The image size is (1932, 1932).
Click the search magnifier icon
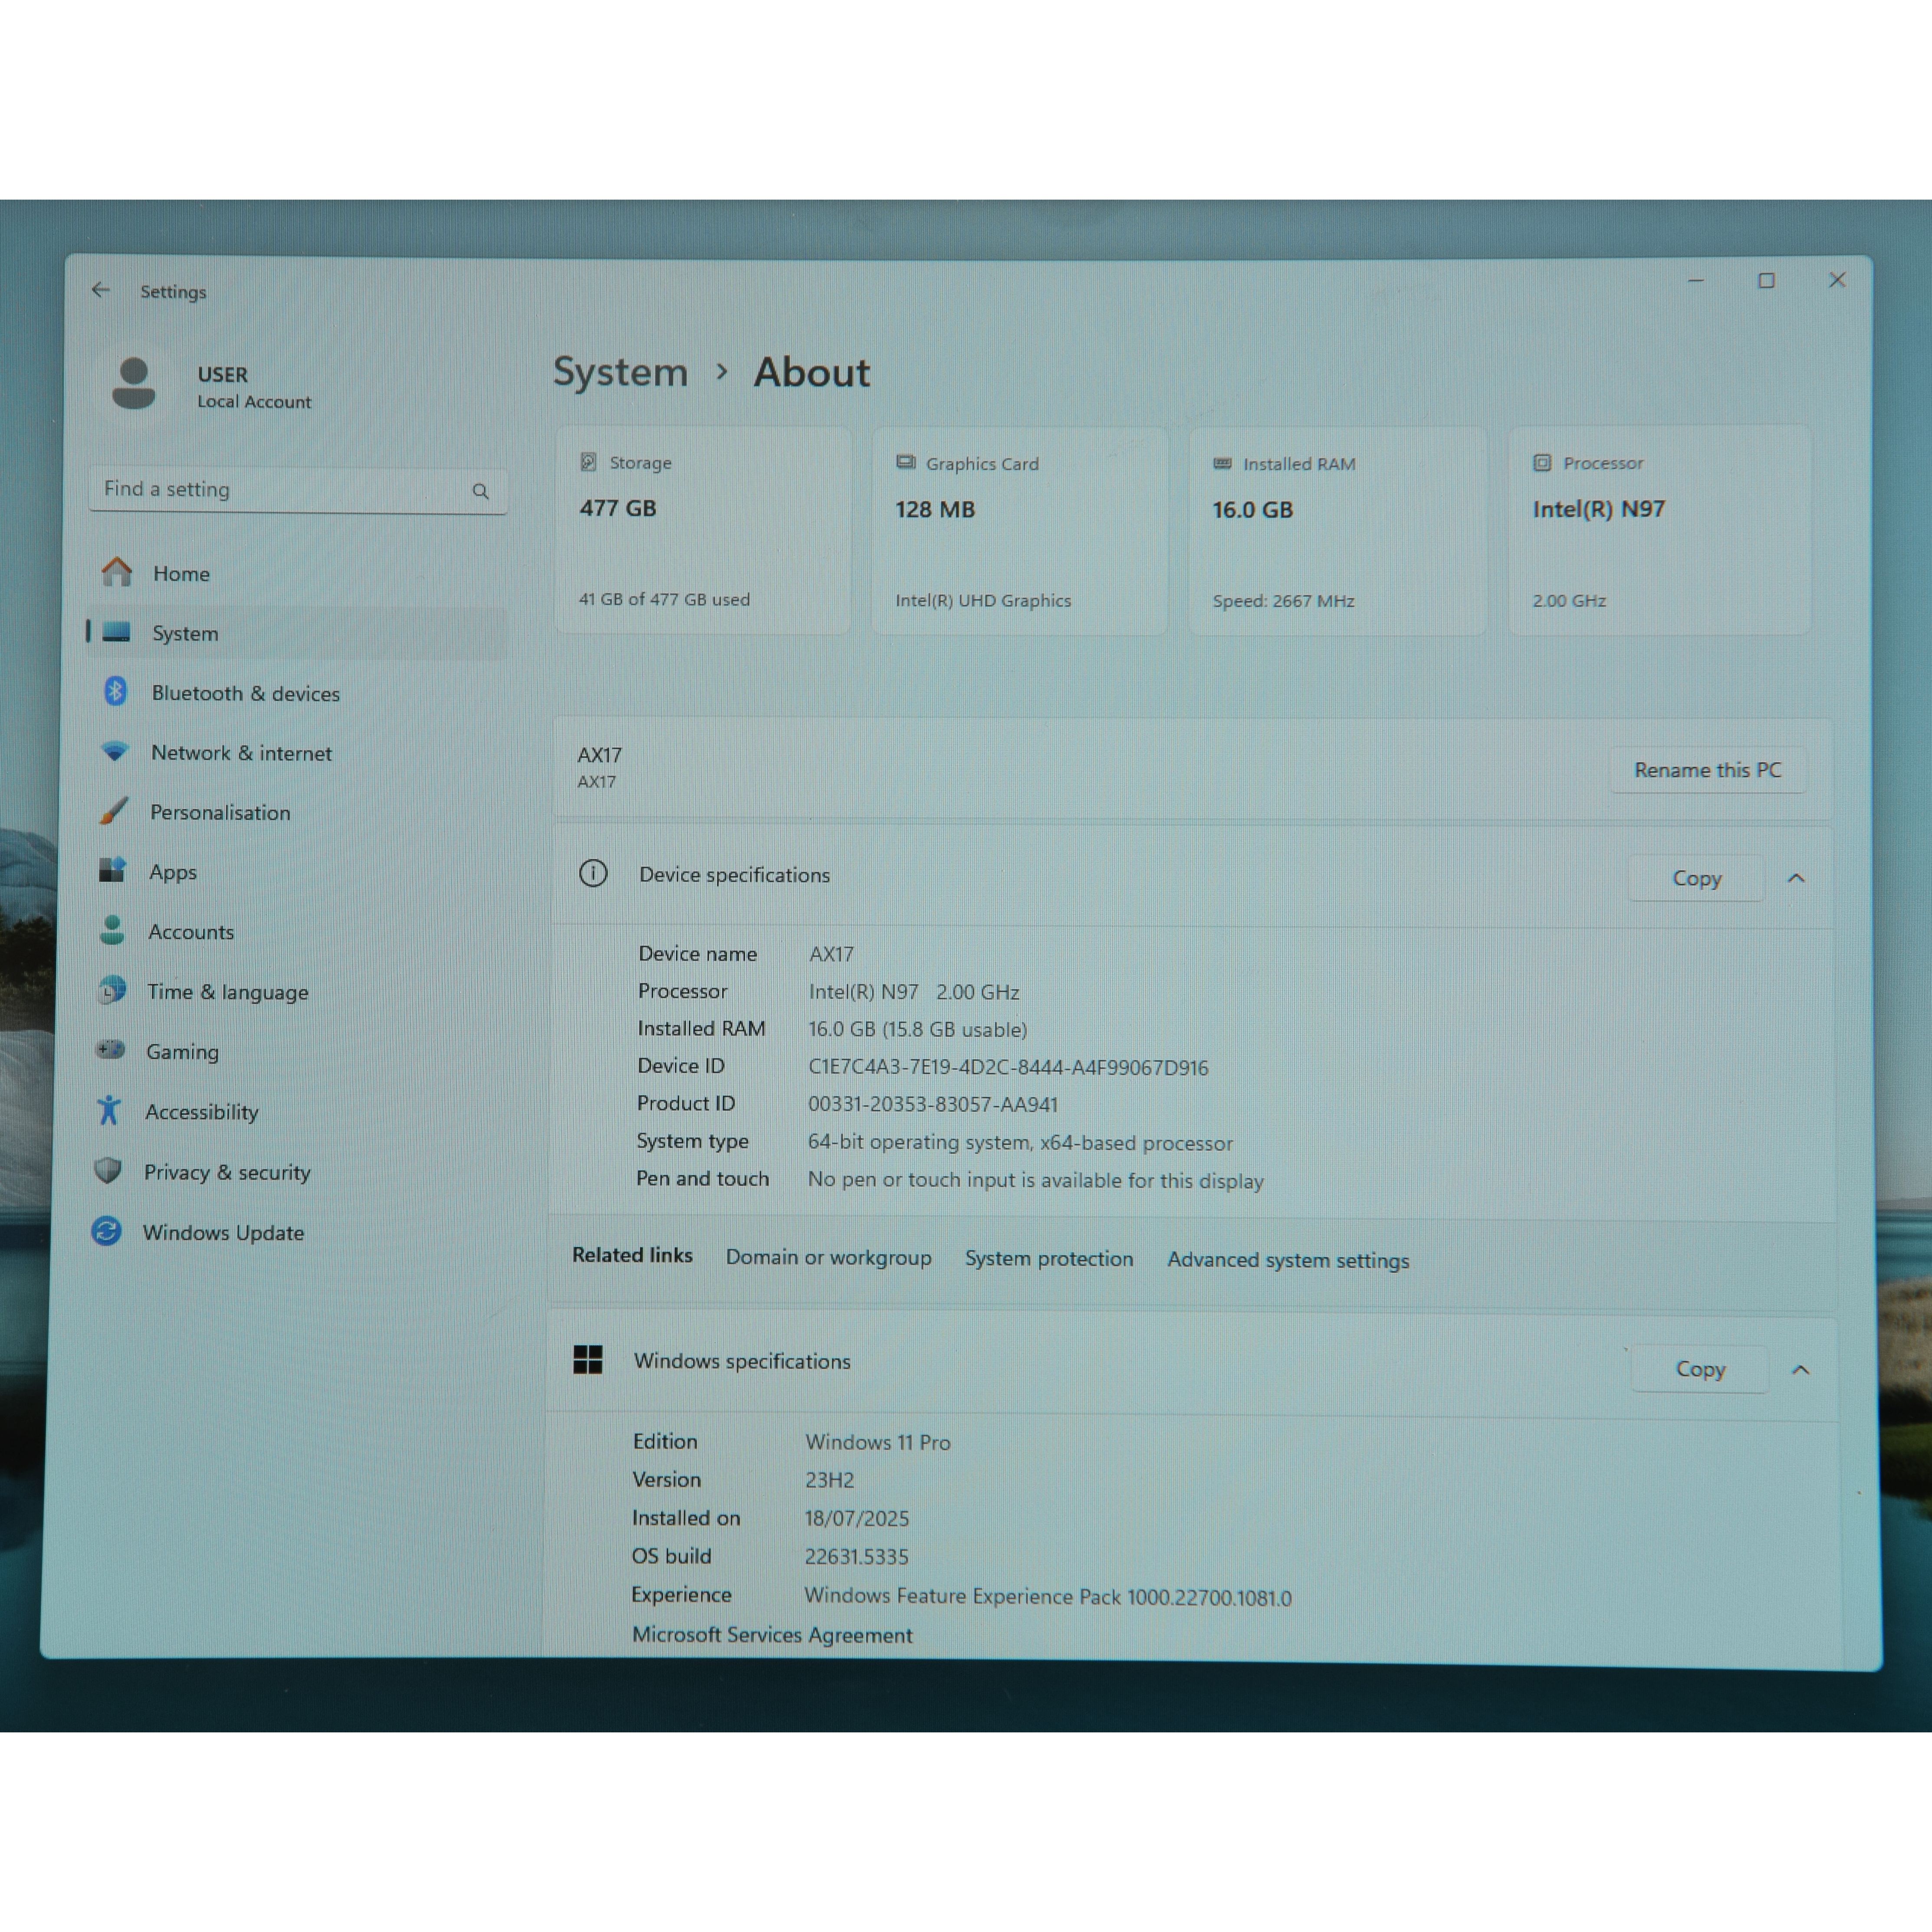click(481, 491)
